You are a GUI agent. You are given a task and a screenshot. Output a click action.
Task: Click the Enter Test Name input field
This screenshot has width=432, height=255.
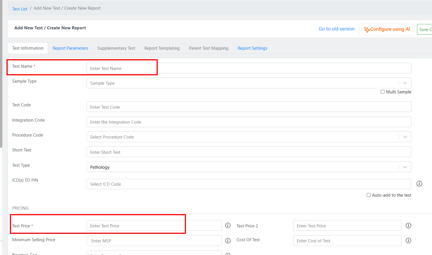coord(248,68)
